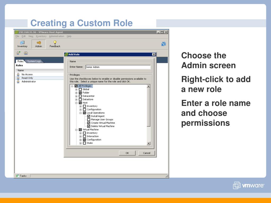The height and width of the screenshot is (203, 271).
Task: Uncheck Install Agent checkbox
Action: tap(89, 116)
